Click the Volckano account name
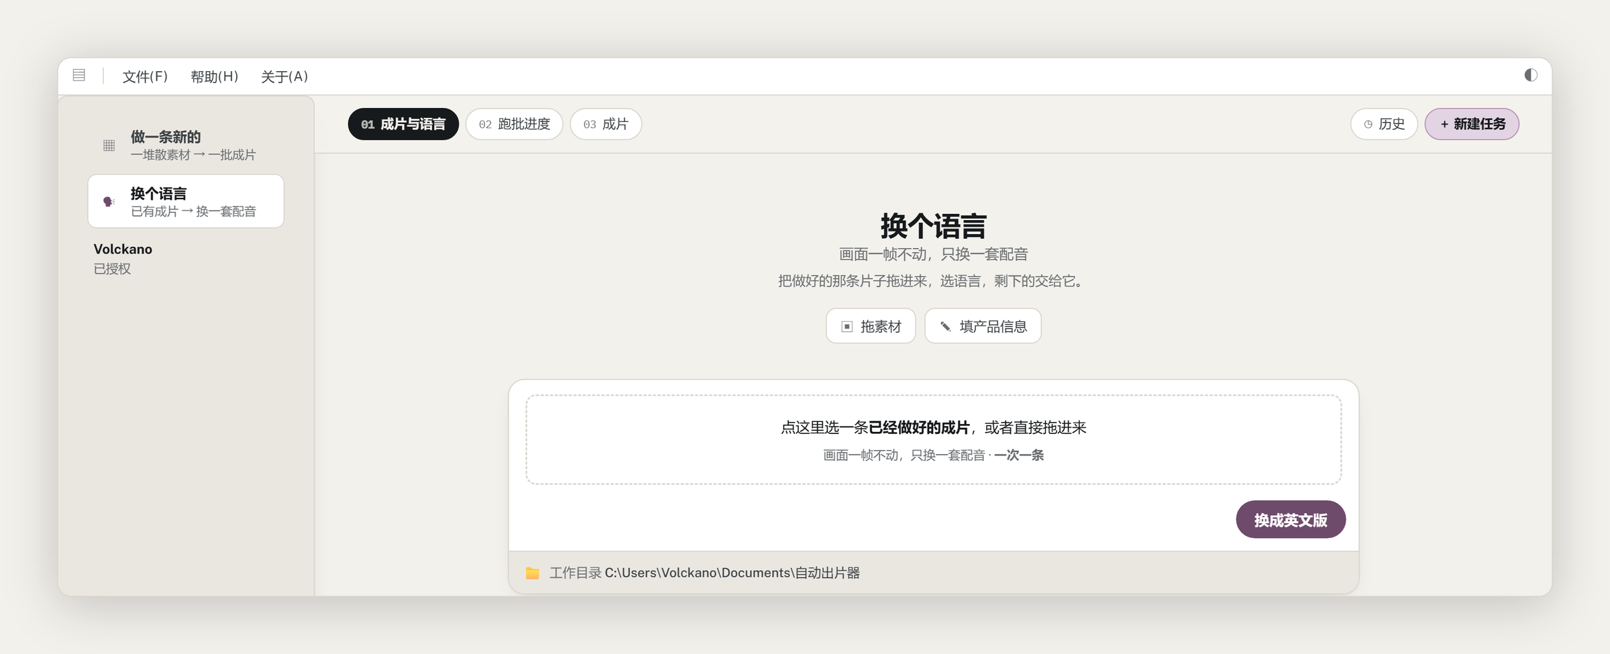Viewport: 1610px width, 654px height. pyautogui.click(x=123, y=249)
